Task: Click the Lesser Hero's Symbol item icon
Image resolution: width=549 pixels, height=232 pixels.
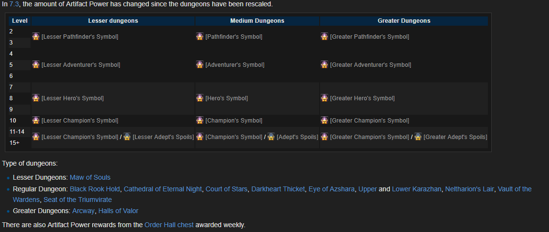Action: click(36, 98)
